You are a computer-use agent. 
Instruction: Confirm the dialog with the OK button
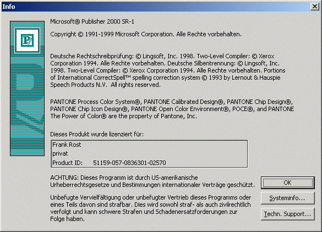(287, 183)
